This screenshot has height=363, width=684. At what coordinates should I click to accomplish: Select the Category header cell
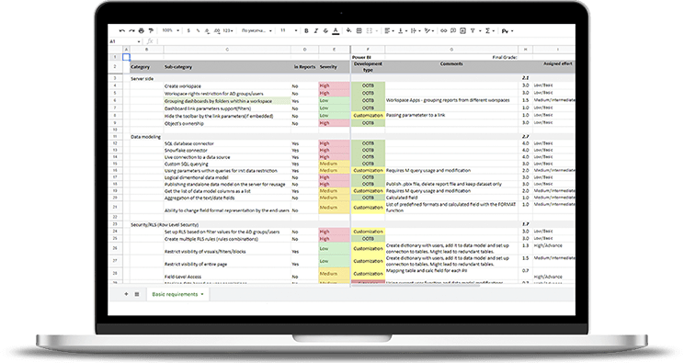pyautogui.click(x=146, y=67)
